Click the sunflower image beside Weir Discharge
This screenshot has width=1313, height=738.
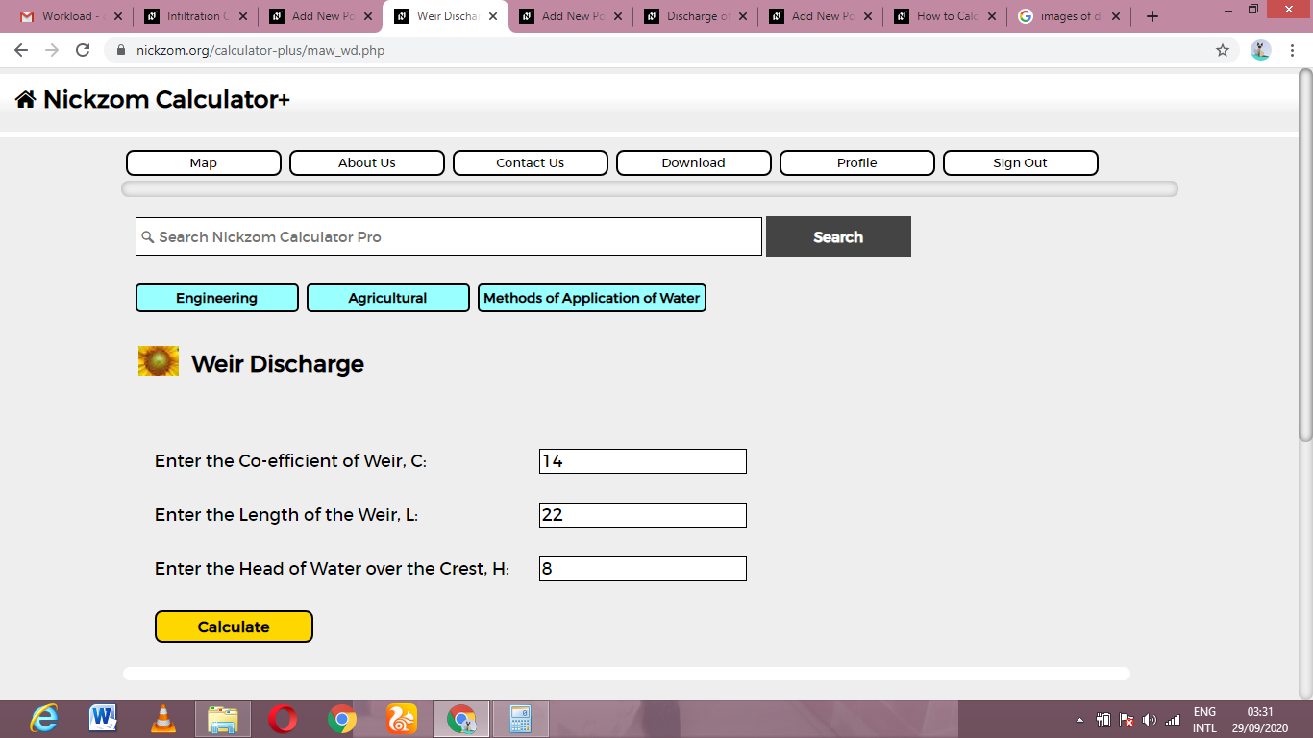(159, 361)
